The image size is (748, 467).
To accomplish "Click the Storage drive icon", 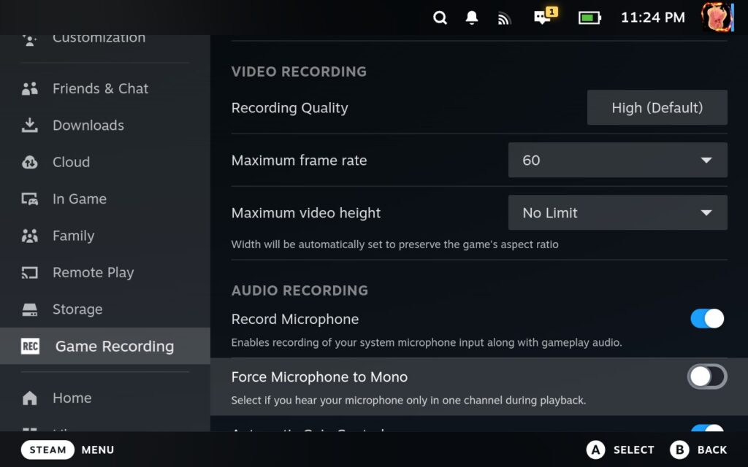I will [x=29, y=309].
